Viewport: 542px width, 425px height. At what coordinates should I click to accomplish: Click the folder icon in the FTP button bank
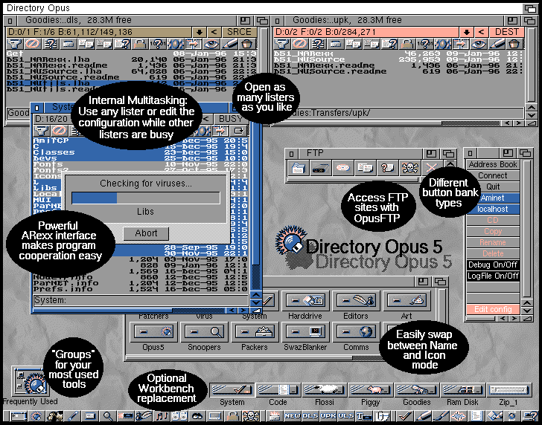[x=299, y=169]
